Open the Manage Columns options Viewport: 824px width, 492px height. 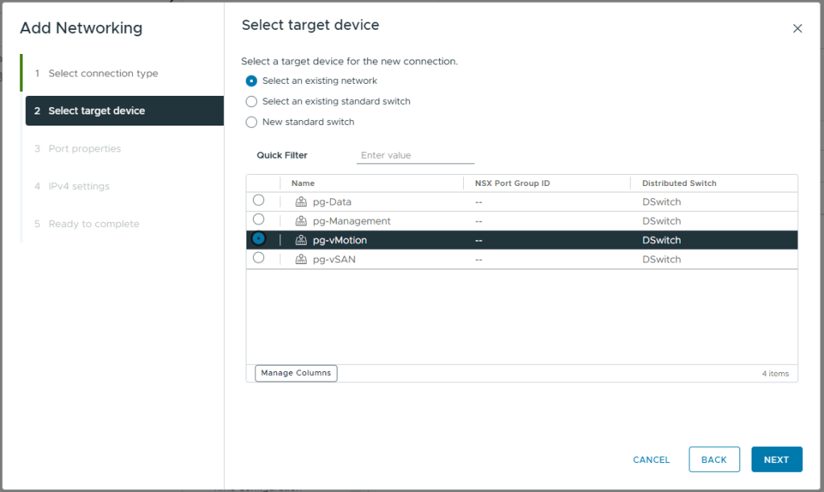[x=296, y=374]
